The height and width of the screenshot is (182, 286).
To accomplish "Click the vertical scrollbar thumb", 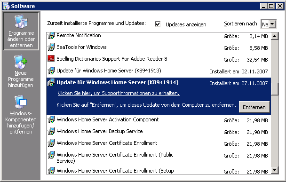I will click(275, 89).
